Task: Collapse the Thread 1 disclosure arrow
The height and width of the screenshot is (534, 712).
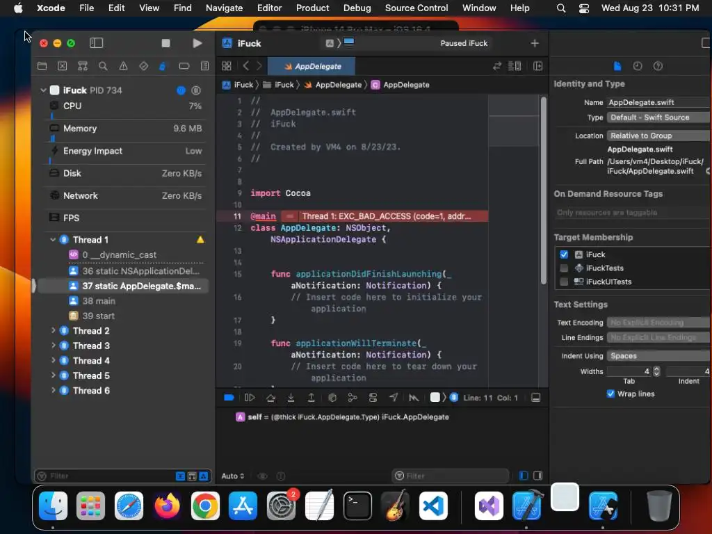Action: pyautogui.click(x=53, y=239)
